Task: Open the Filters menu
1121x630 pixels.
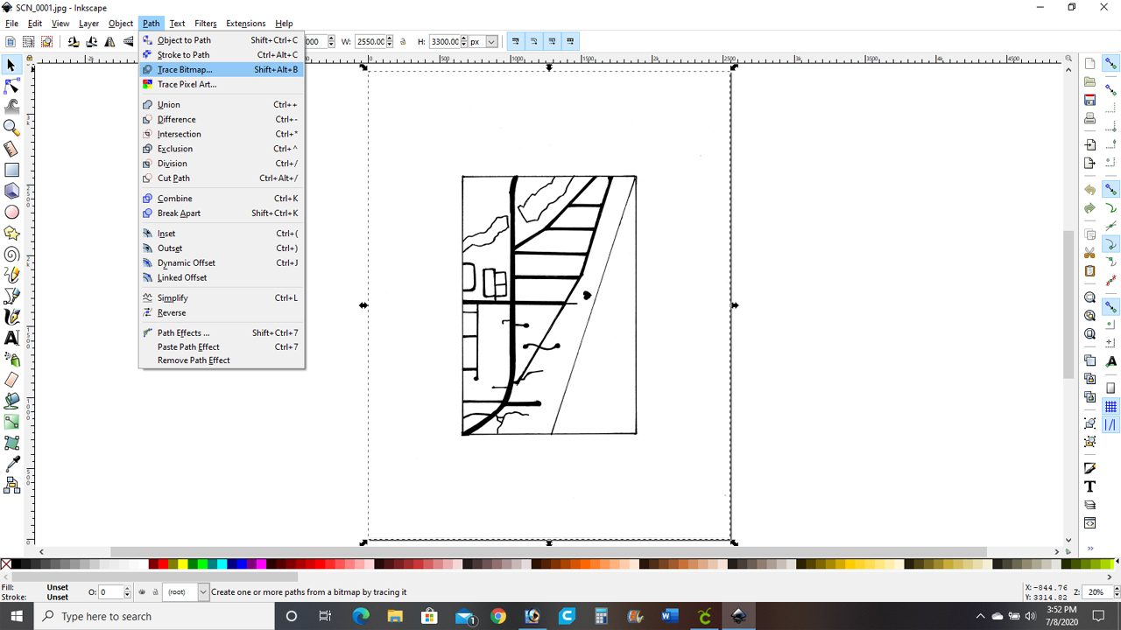Action: click(205, 24)
